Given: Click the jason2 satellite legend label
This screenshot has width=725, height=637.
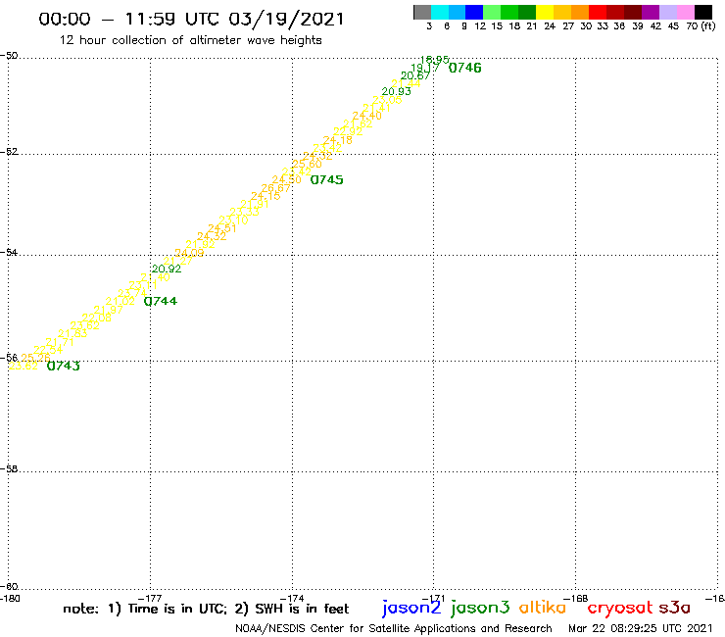Looking at the screenshot, I should [x=411, y=609].
